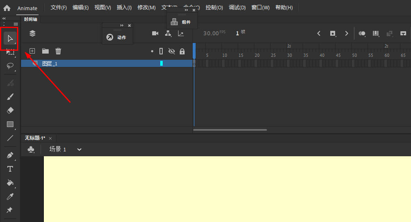Image resolution: width=411 pixels, height=222 pixels.
Task: Open the 窗口(W) menu
Action: [x=260, y=8]
